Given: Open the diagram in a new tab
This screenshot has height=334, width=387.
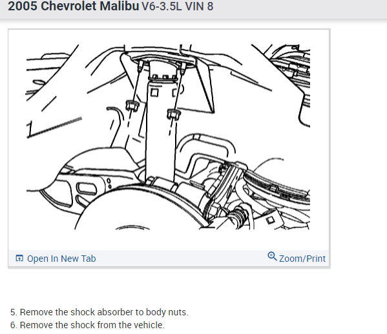Looking at the screenshot, I should (56, 259).
